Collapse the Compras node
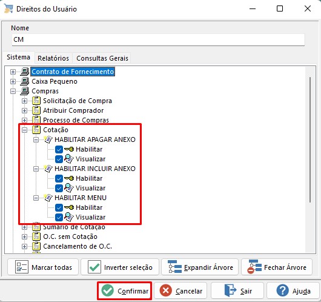 coord(13,91)
